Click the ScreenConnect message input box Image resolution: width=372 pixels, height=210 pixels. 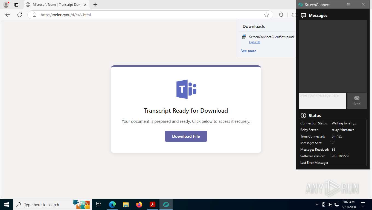[322, 101]
